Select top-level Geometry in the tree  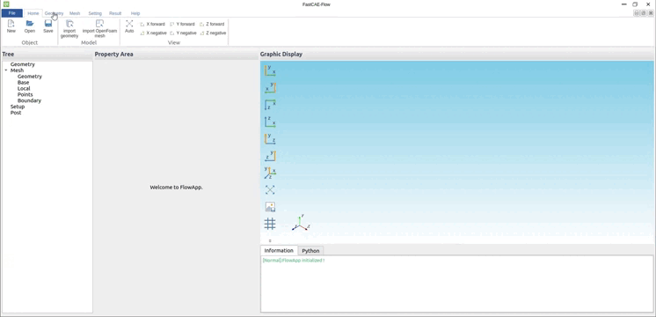[x=23, y=64]
